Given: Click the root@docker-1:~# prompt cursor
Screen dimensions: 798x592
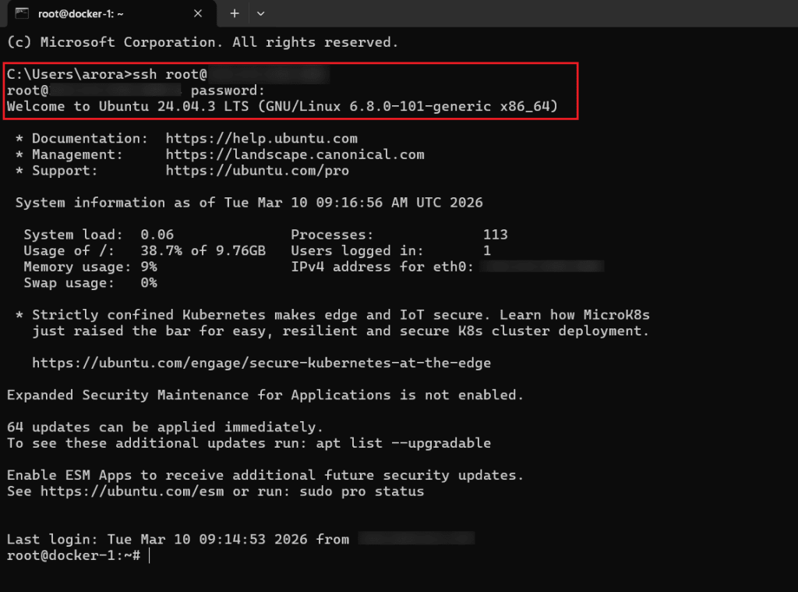Looking at the screenshot, I should 148,555.
